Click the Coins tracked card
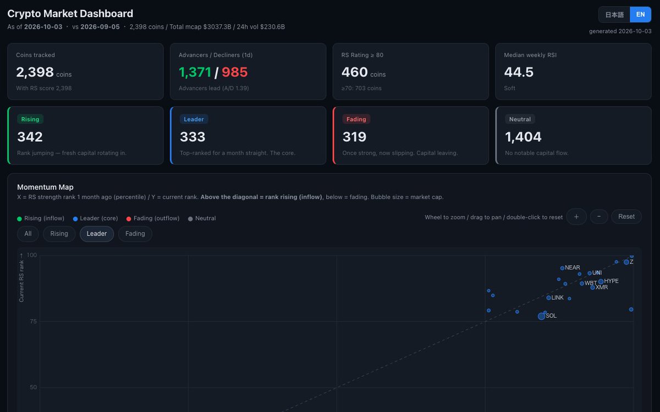 point(85,72)
